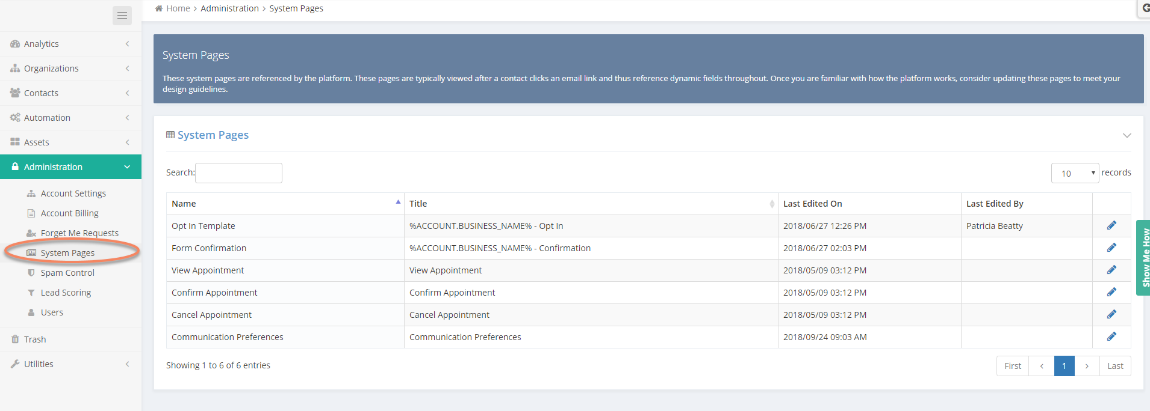Toggle the sidebar hamburger menu button

(122, 16)
